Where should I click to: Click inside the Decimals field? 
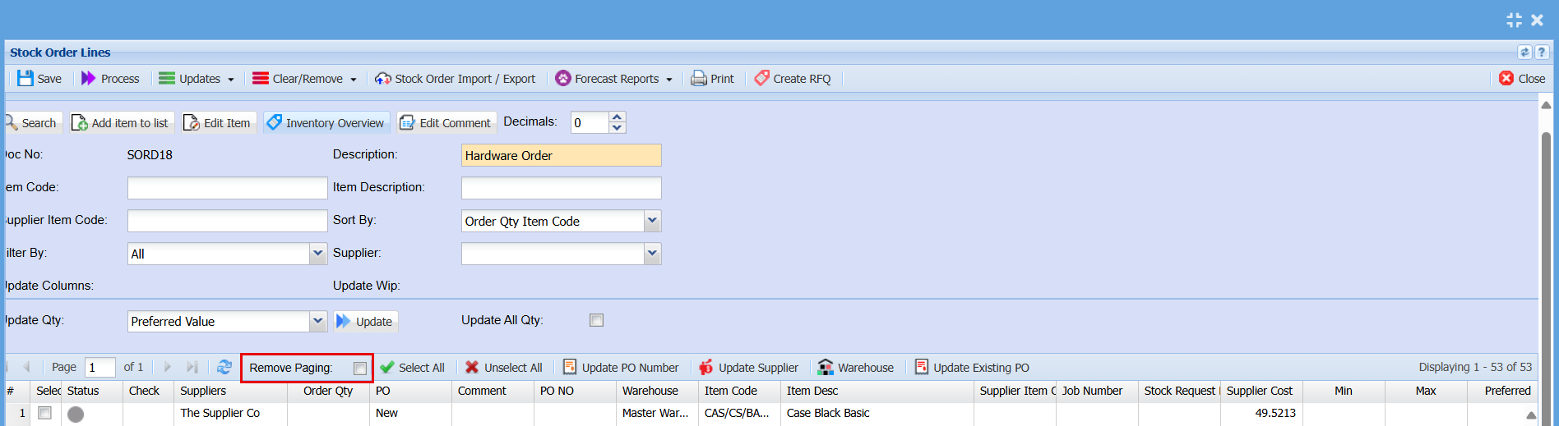coord(590,123)
